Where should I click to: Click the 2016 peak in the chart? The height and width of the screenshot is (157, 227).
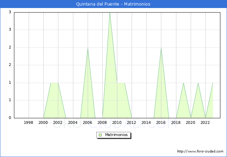(161, 48)
